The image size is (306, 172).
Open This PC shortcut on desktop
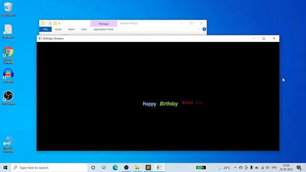pos(8,144)
